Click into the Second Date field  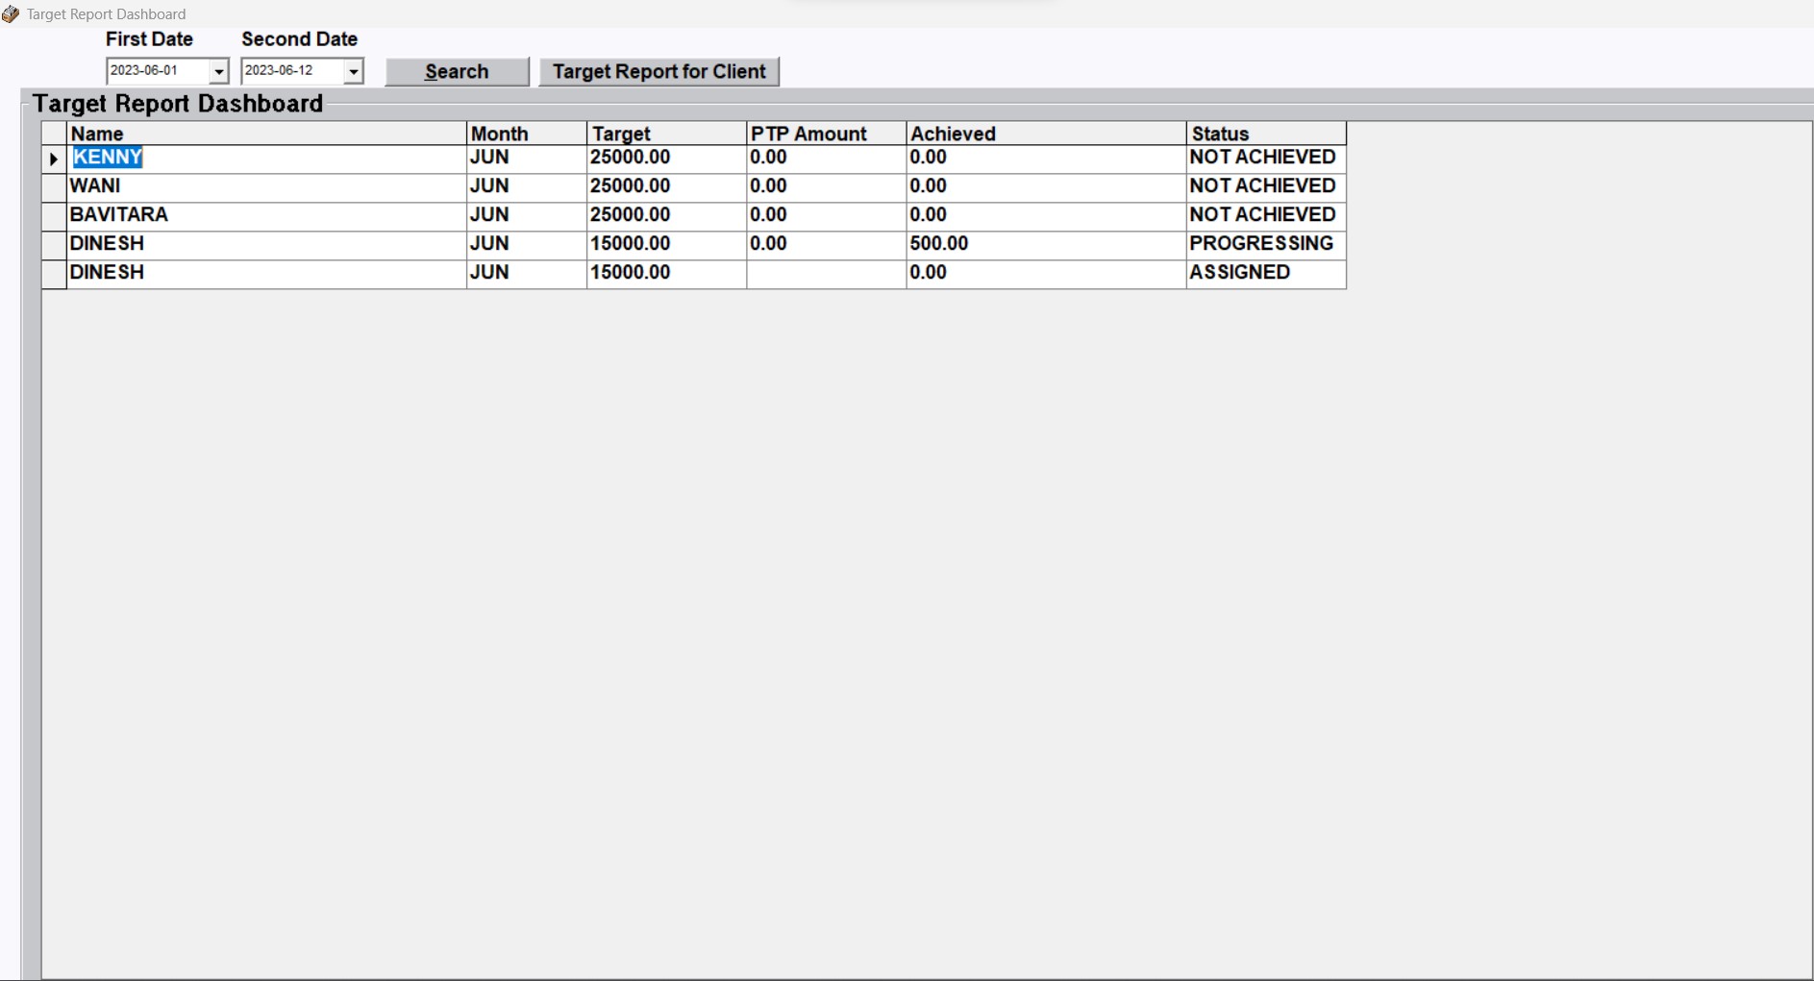coord(290,71)
